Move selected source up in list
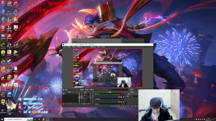 tap(87, 104)
